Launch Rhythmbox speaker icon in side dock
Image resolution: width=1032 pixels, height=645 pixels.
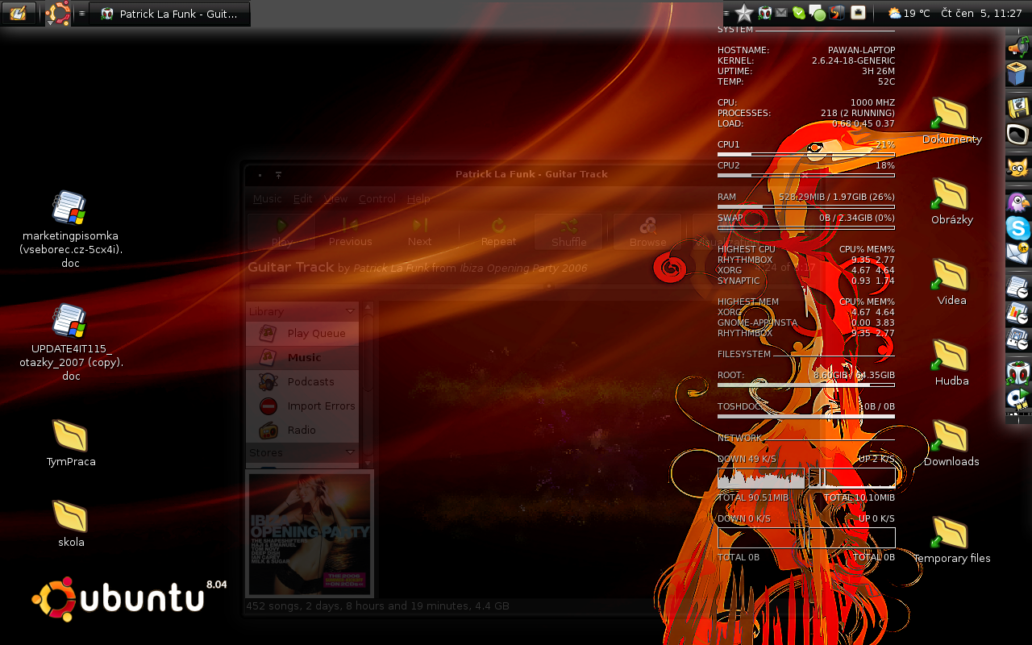[1018, 372]
